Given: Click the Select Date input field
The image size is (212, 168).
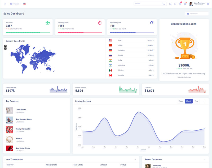Looking at the screenshot, I should (197, 13).
